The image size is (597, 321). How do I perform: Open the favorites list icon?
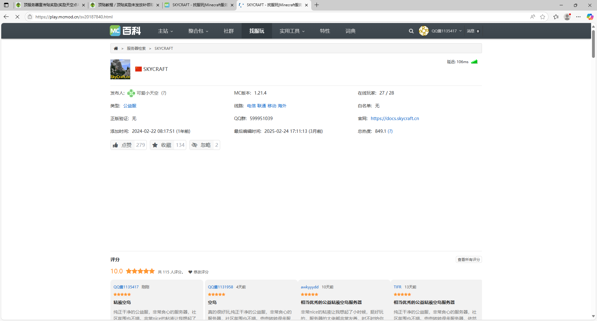pos(556,17)
